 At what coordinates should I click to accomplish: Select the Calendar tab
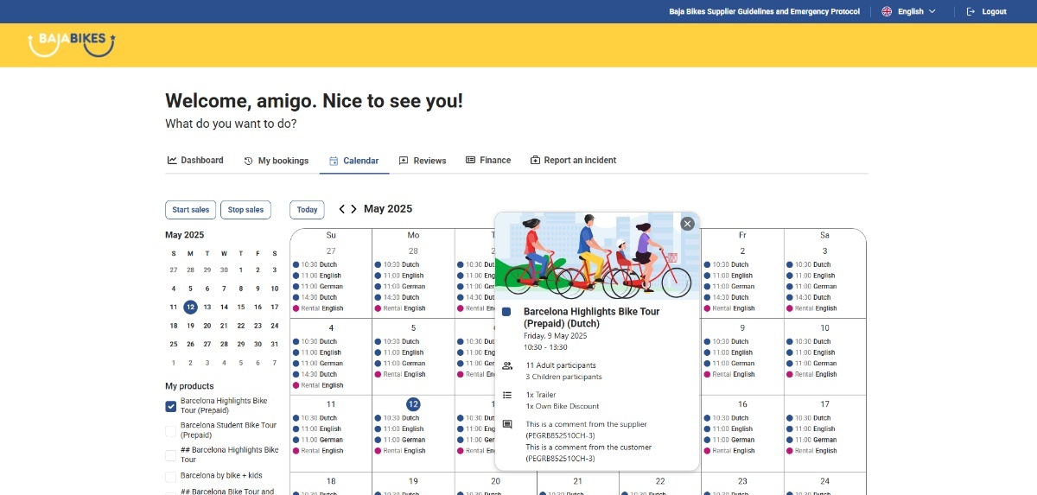click(354, 161)
